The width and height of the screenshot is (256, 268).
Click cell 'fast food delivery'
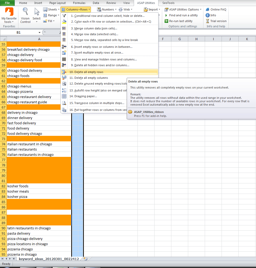click(39, 123)
